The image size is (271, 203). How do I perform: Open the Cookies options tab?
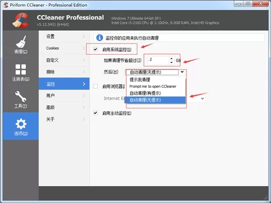(x=64, y=48)
